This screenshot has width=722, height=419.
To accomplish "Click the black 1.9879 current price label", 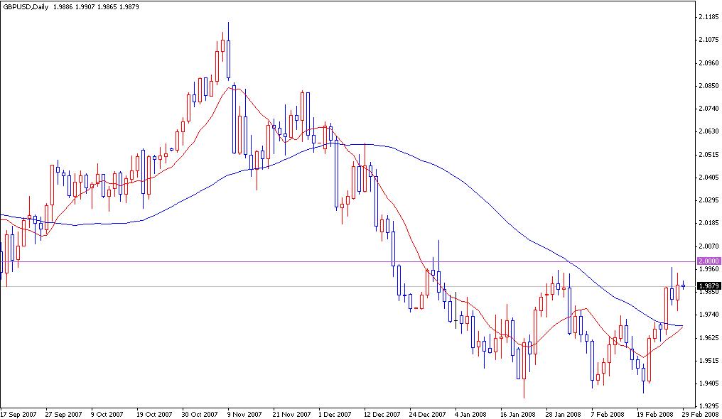I will 709,286.
